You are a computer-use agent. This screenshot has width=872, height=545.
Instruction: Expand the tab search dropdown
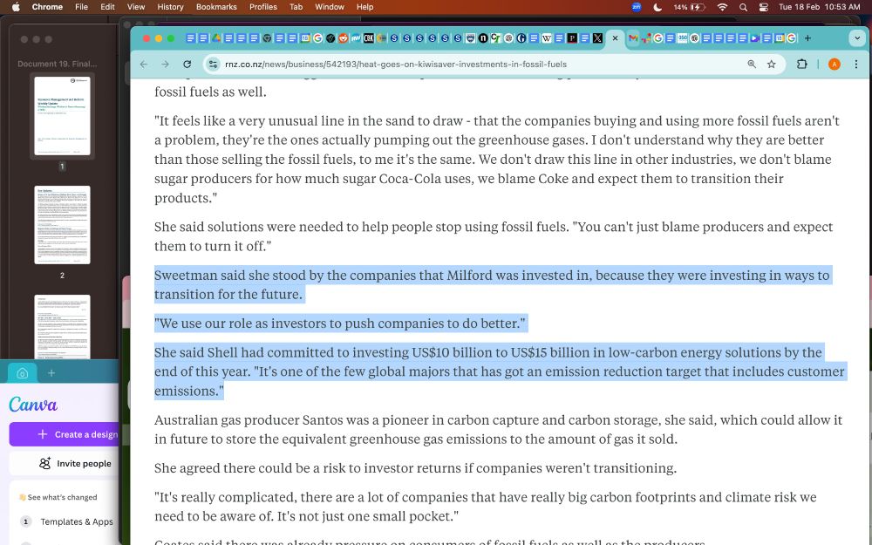(x=857, y=37)
